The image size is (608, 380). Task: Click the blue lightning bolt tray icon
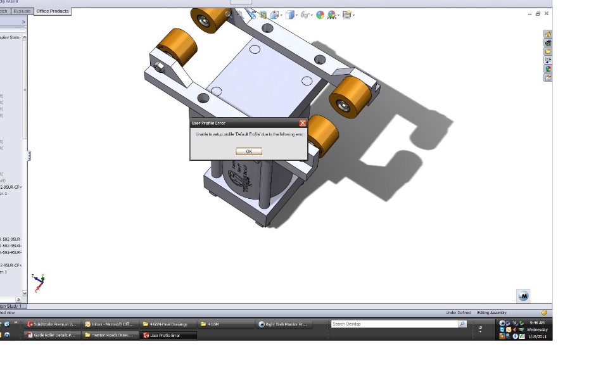click(x=516, y=336)
